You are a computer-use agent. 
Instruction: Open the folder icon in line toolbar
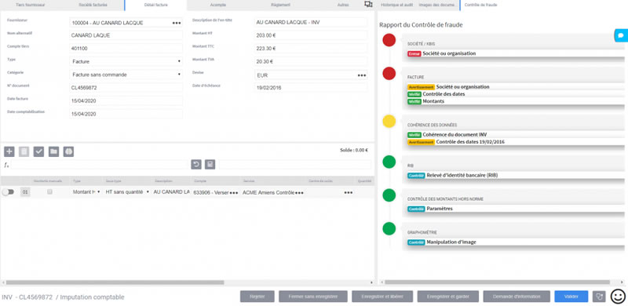[53, 151]
